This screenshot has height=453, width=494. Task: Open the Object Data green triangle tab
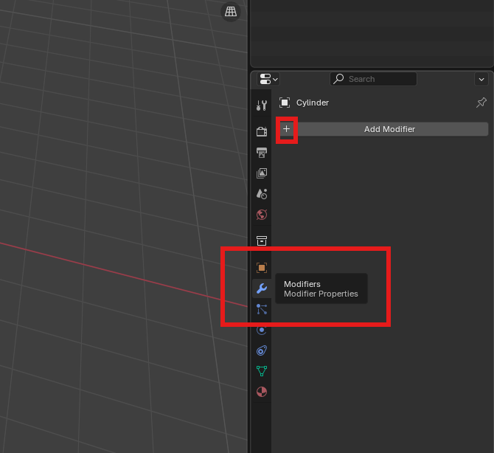click(x=262, y=371)
